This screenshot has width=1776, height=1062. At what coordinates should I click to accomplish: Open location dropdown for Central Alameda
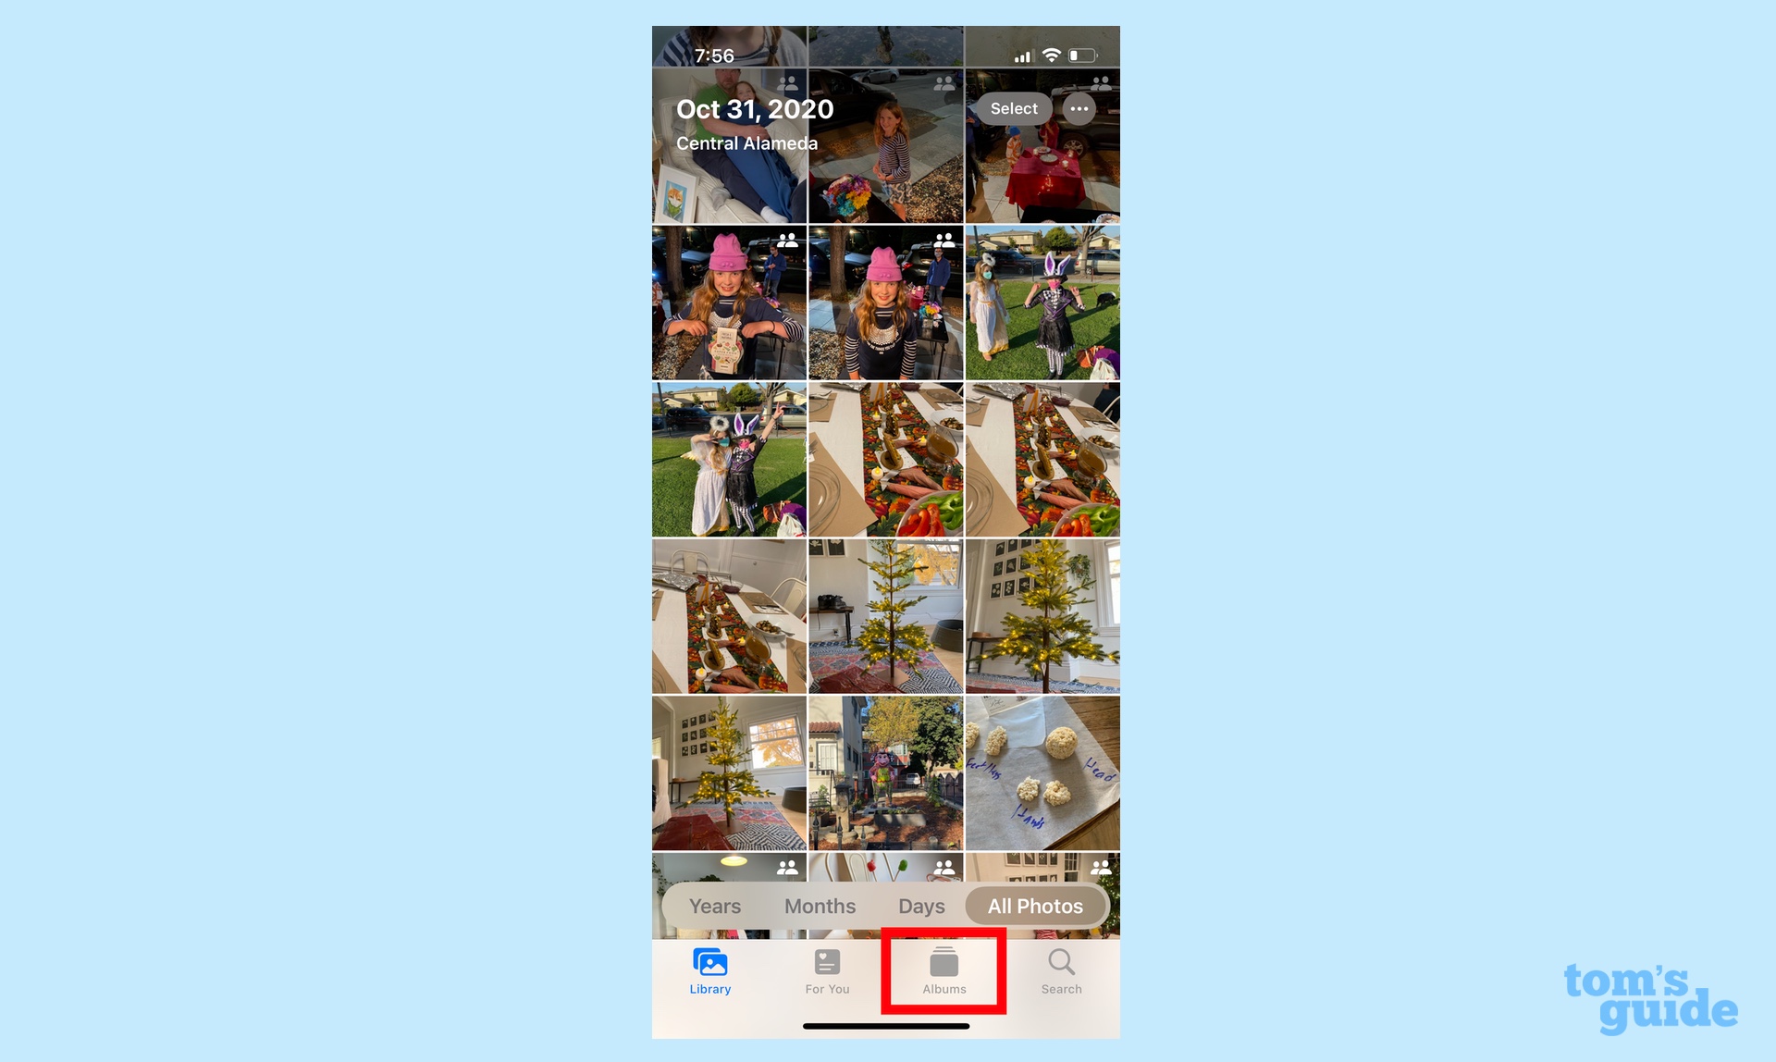point(747,141)
